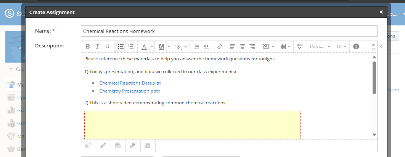
Task: Open the Paragraph format dropdown
Action: tap(320, 47)
